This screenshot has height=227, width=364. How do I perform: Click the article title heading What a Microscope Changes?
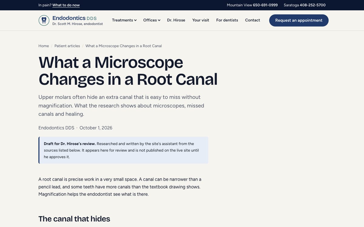pyautogui.click(x=128, y=71)
